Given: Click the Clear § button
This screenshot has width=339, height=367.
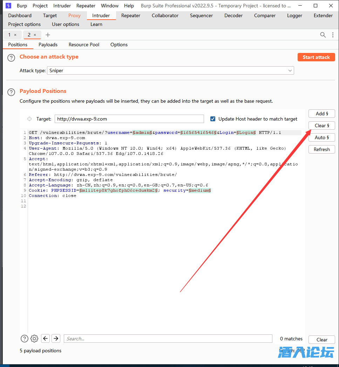Looking at the screenshot, I should (x=322, y=125).
